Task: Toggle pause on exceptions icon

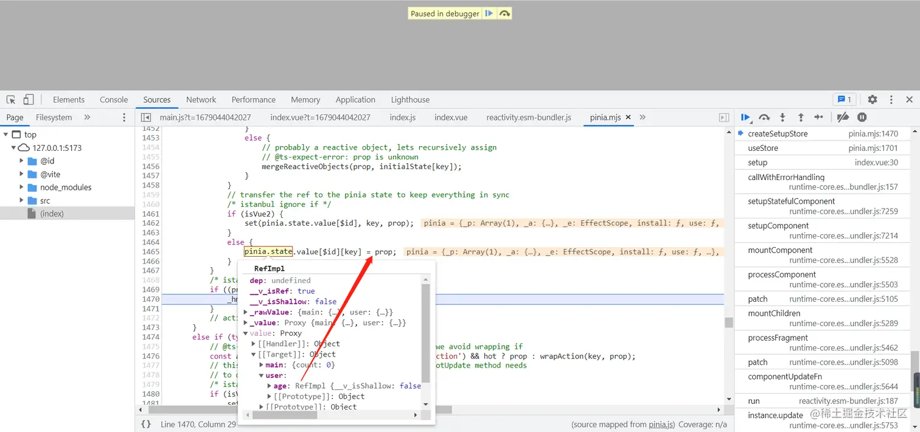Action: [x=862, y=117]
